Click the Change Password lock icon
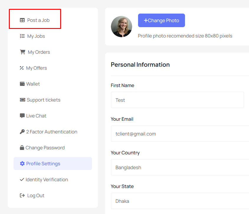The height and width of the screenshot is (214, 249). (22, 148)
